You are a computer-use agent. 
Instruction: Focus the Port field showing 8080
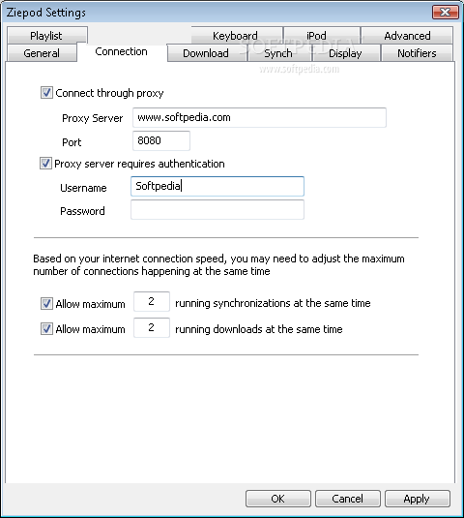tap(161, 140)
